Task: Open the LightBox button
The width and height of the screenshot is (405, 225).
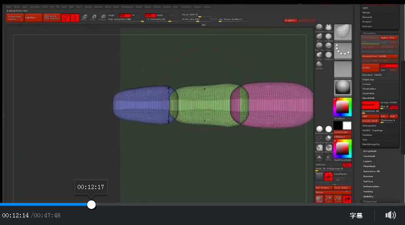Action: 32,17
